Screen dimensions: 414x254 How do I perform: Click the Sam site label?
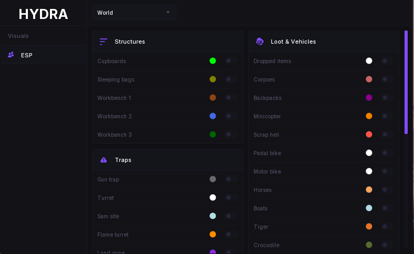108,216
